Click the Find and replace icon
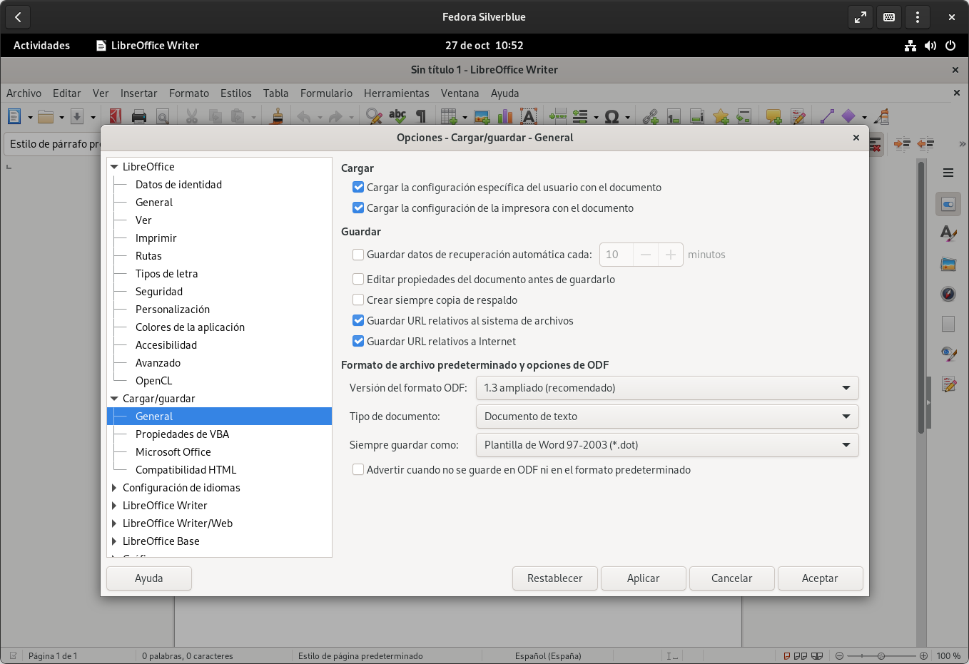969x664 pixels. pyautogui.click(x=374, y=116)
